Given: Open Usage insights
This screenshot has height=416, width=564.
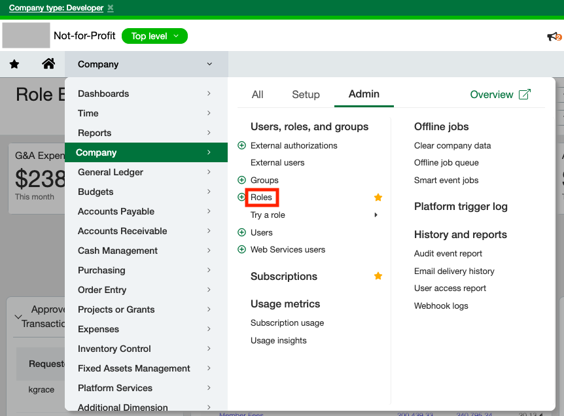Looking at the screenshot, I should [x=279, y=340].
